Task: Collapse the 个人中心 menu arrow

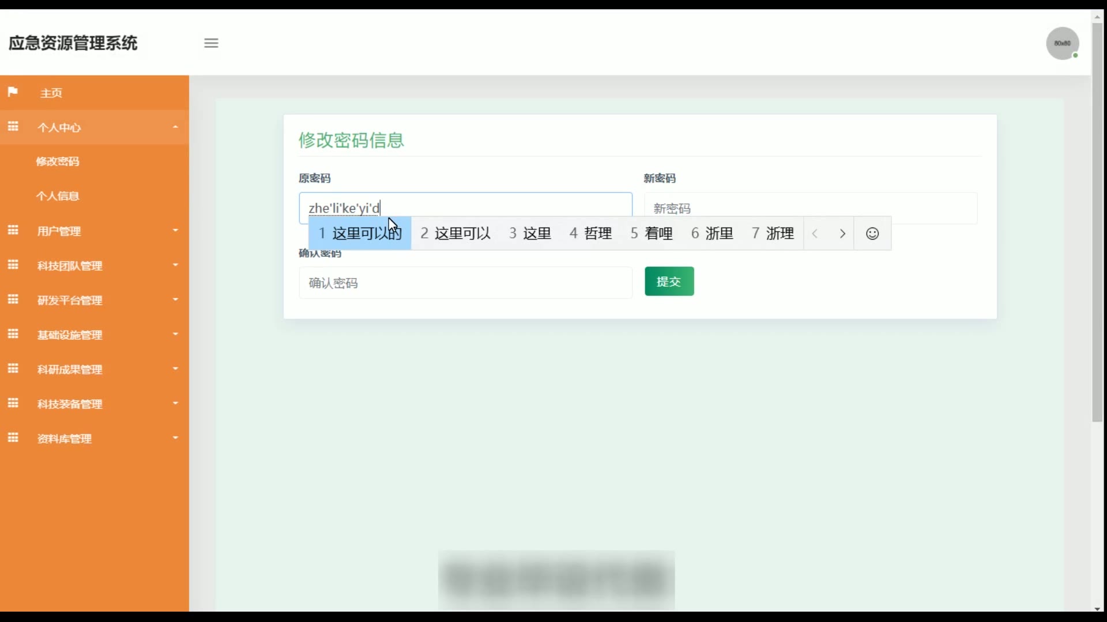Action: [x=175, y=127]
